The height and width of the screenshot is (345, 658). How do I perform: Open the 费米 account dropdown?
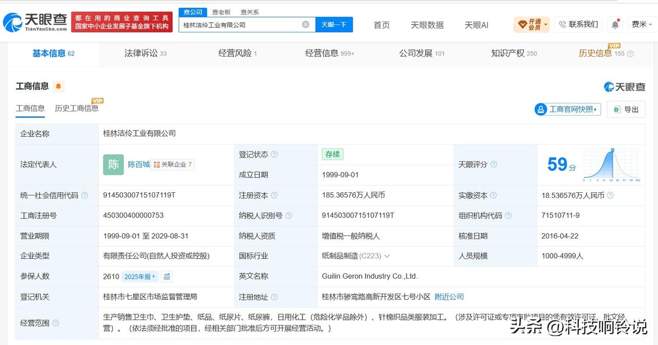point(642,24)
